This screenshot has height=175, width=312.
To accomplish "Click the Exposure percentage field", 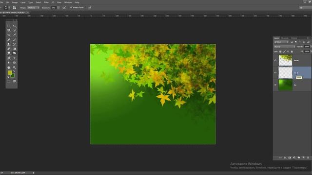I will click(x=54, y=8).
